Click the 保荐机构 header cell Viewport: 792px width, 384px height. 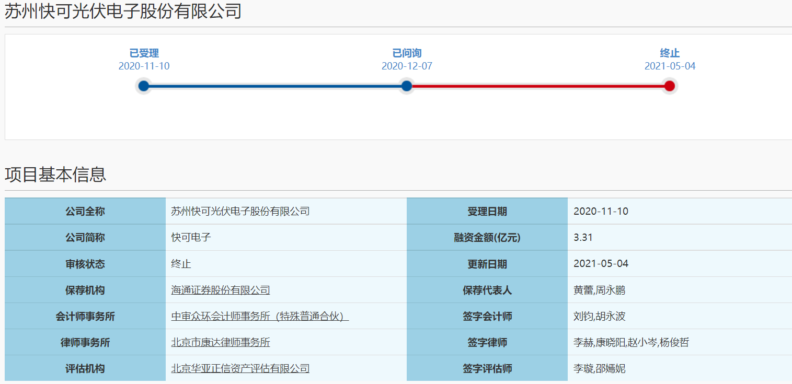(x=85, y=290)
